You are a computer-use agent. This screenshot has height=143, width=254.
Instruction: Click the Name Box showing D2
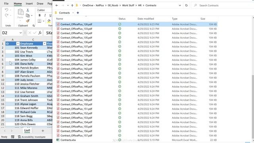(10, 33)
